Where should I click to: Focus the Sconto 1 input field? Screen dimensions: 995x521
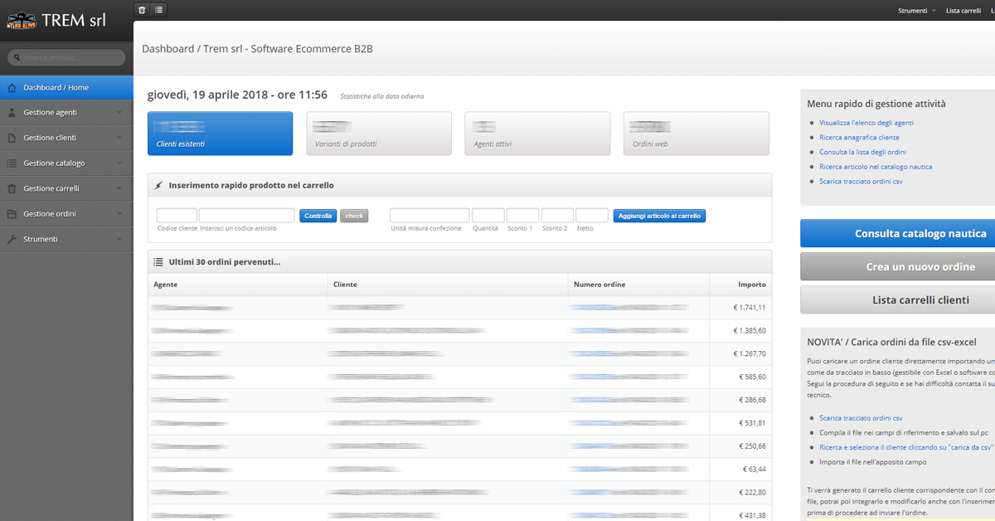(523, 216)
